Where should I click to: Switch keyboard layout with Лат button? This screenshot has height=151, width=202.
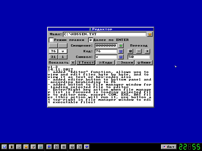coord(169,147)
